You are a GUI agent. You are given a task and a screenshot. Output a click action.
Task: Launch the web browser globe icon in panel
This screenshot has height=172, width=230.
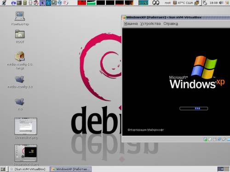(x=13, y=3)
